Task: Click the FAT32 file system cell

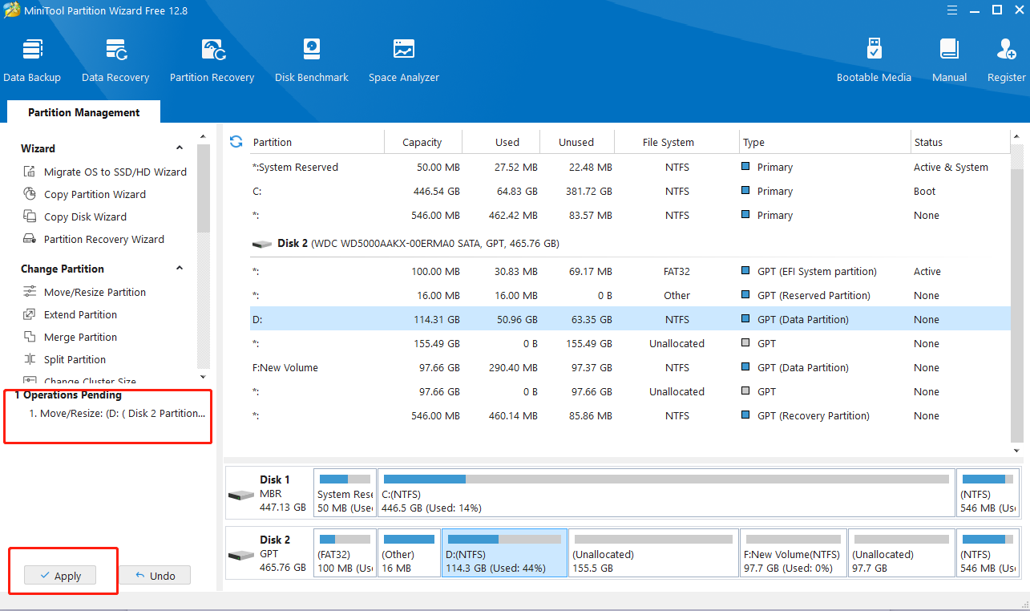Action: (677, 271)
